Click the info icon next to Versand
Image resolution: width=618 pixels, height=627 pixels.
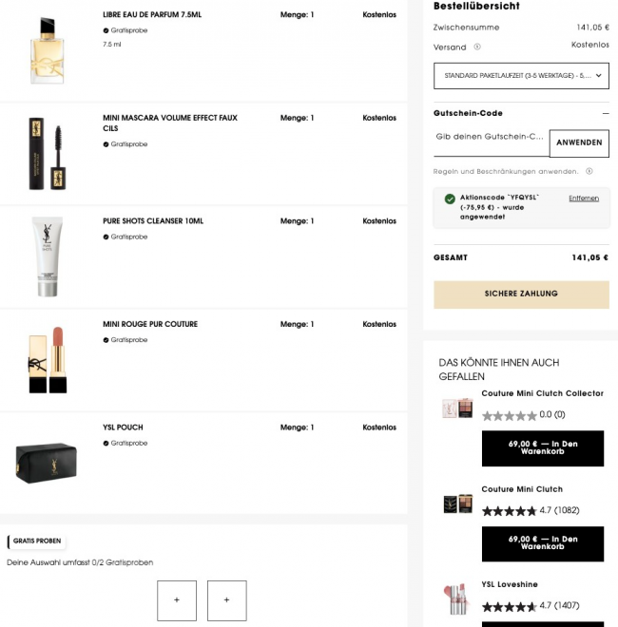(x=476, y=47)
